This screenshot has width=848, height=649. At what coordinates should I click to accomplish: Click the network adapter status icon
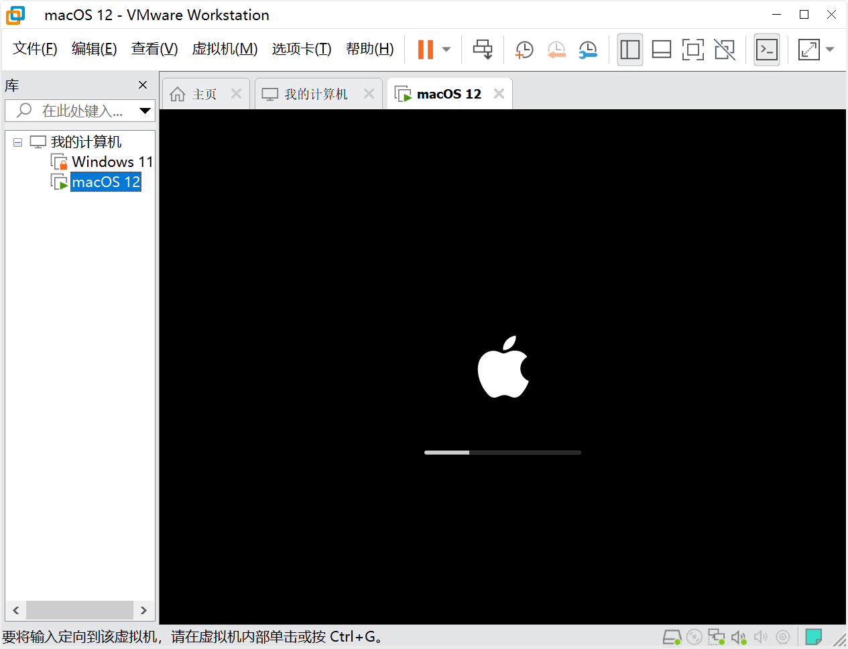(x=717, y=637)
